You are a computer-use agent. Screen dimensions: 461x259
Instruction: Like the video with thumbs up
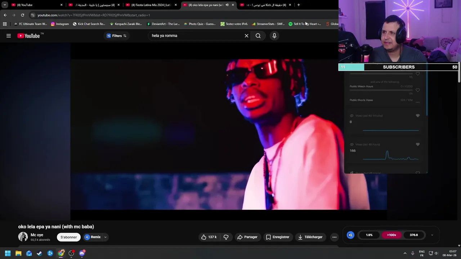coord(209,237)
